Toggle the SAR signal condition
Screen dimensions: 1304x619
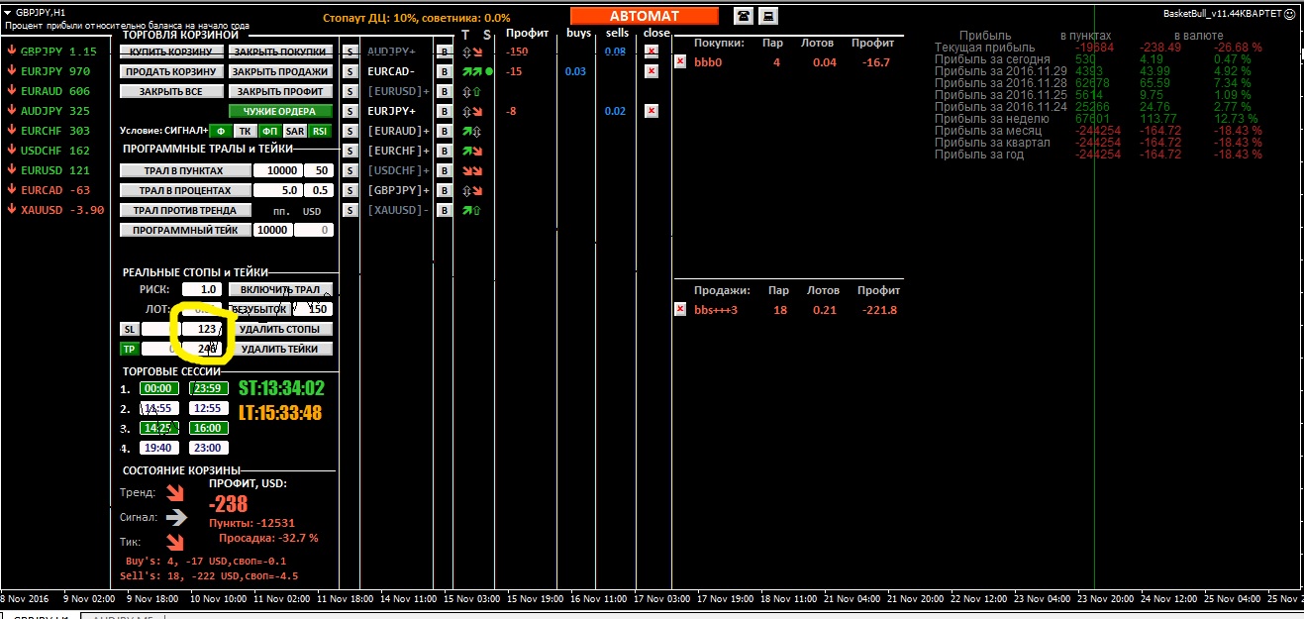[x=294, y=131]
